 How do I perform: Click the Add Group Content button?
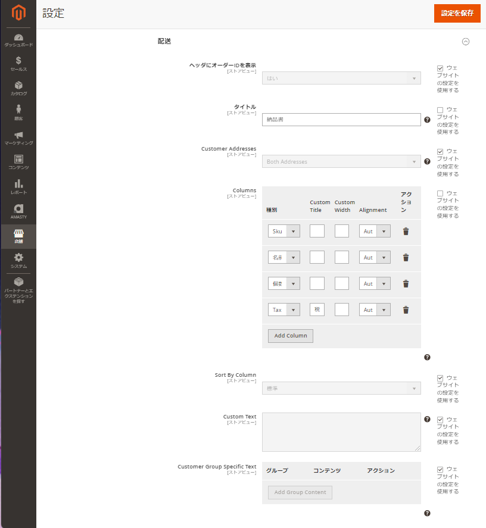point(300,492)
